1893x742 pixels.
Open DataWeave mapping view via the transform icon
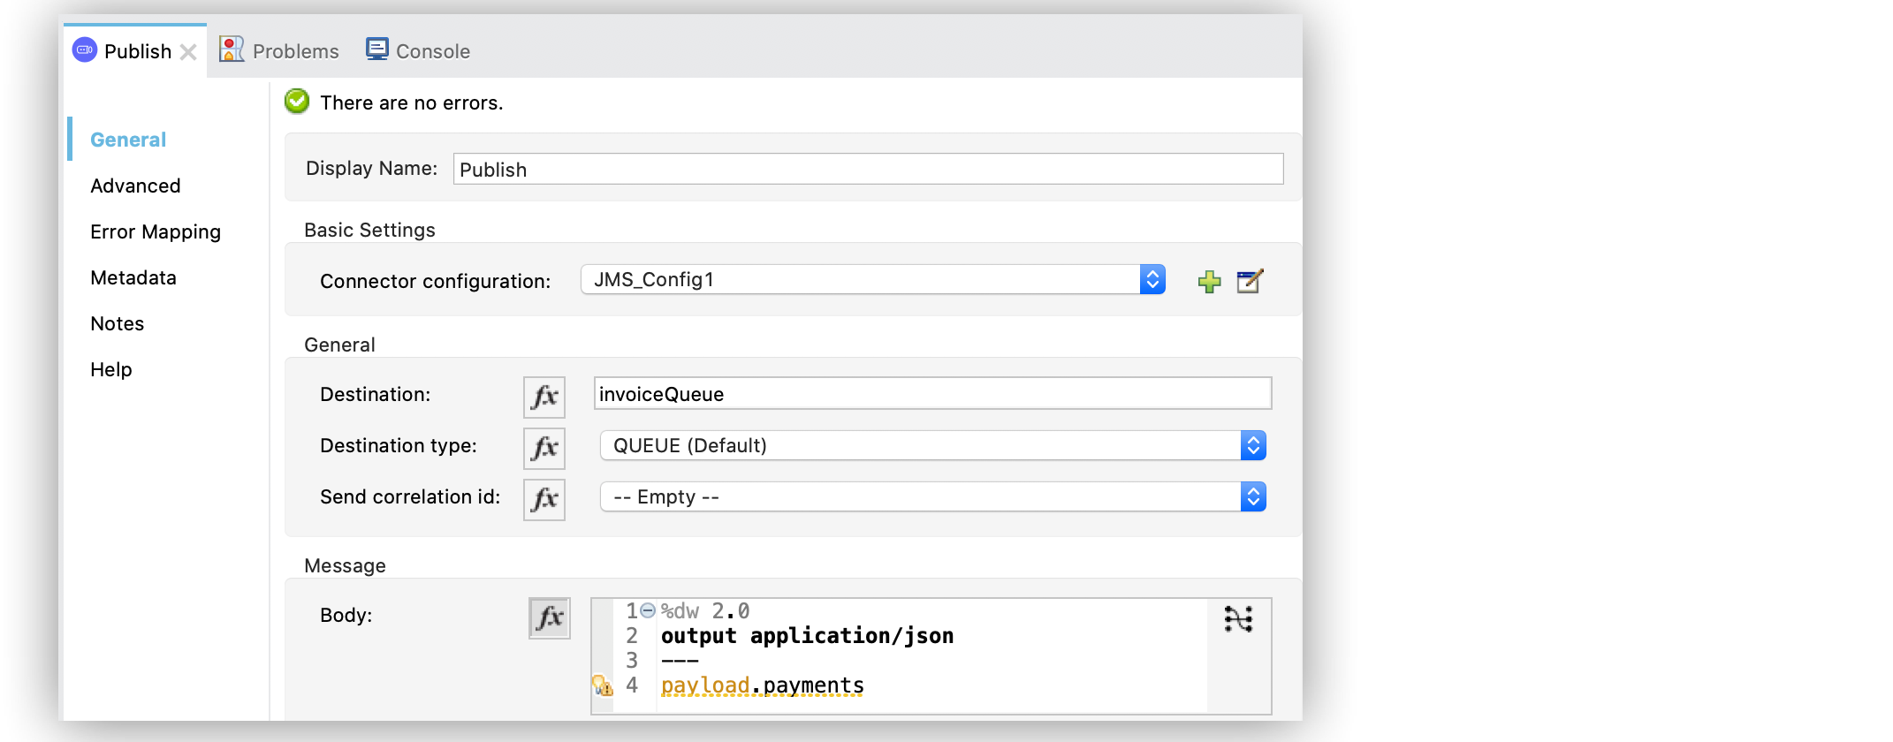(x=1238, y=619)
